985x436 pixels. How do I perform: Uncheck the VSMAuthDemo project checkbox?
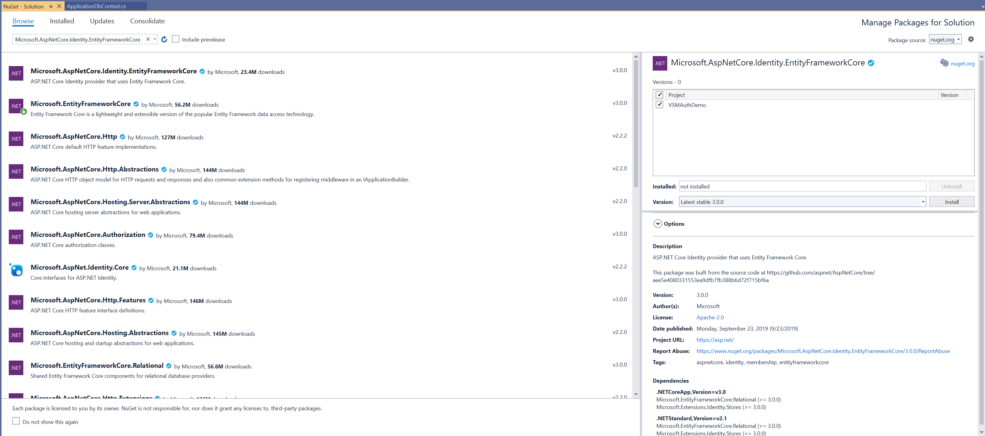point(659,105)
